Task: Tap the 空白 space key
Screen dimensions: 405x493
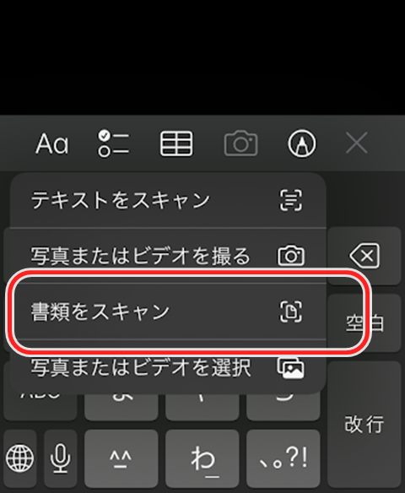Action: coord(364,323)
